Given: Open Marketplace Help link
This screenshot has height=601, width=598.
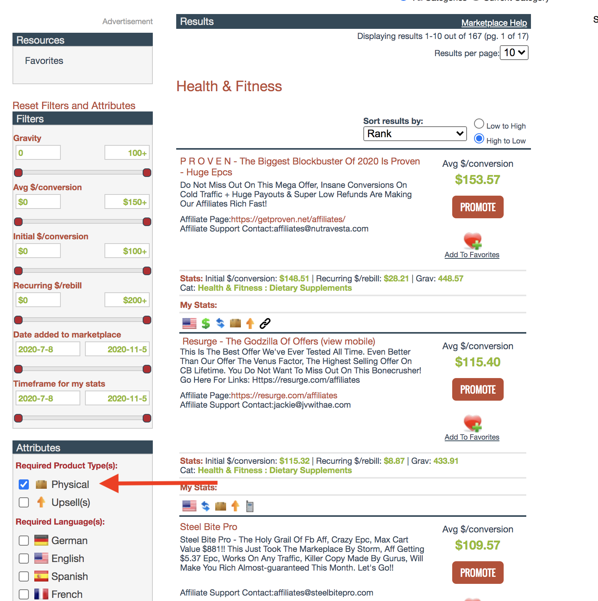Looking at the screenshot, I should [494, 23].
